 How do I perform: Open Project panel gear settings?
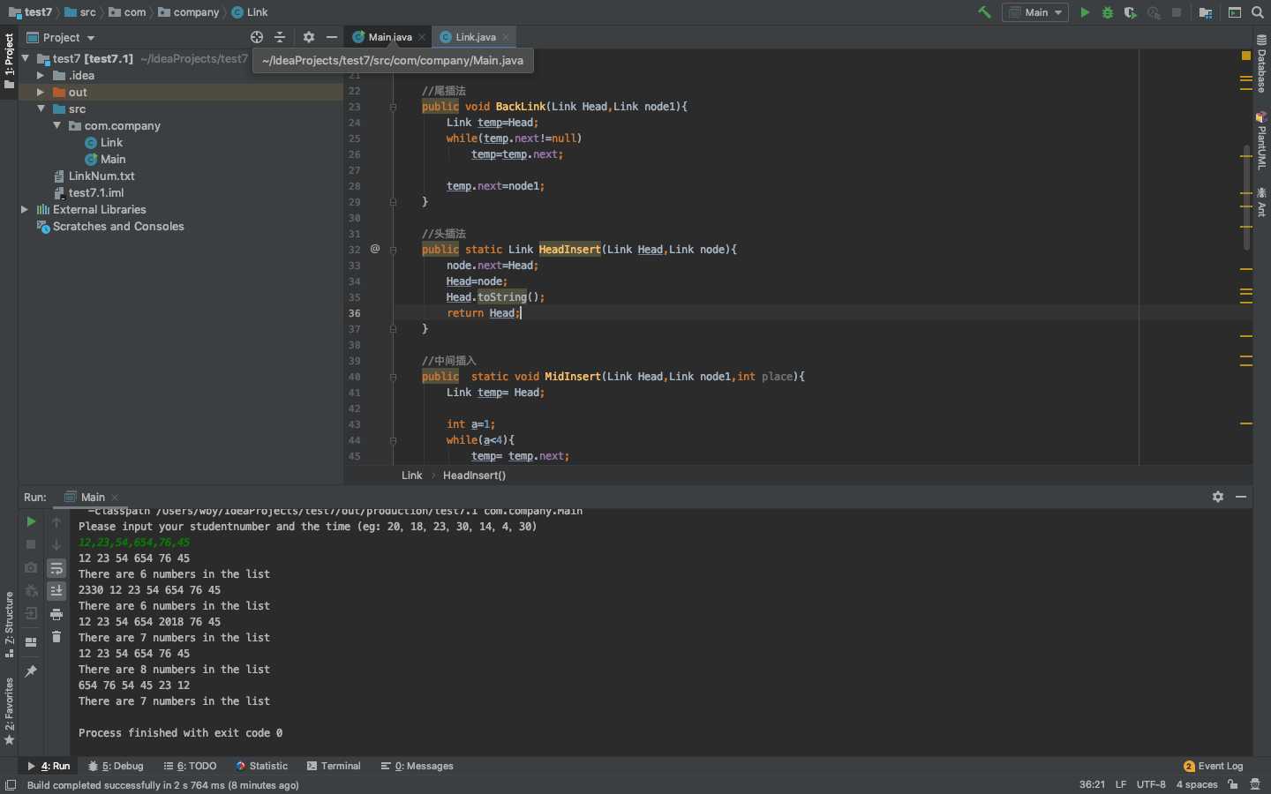click(x=309, y=37)
